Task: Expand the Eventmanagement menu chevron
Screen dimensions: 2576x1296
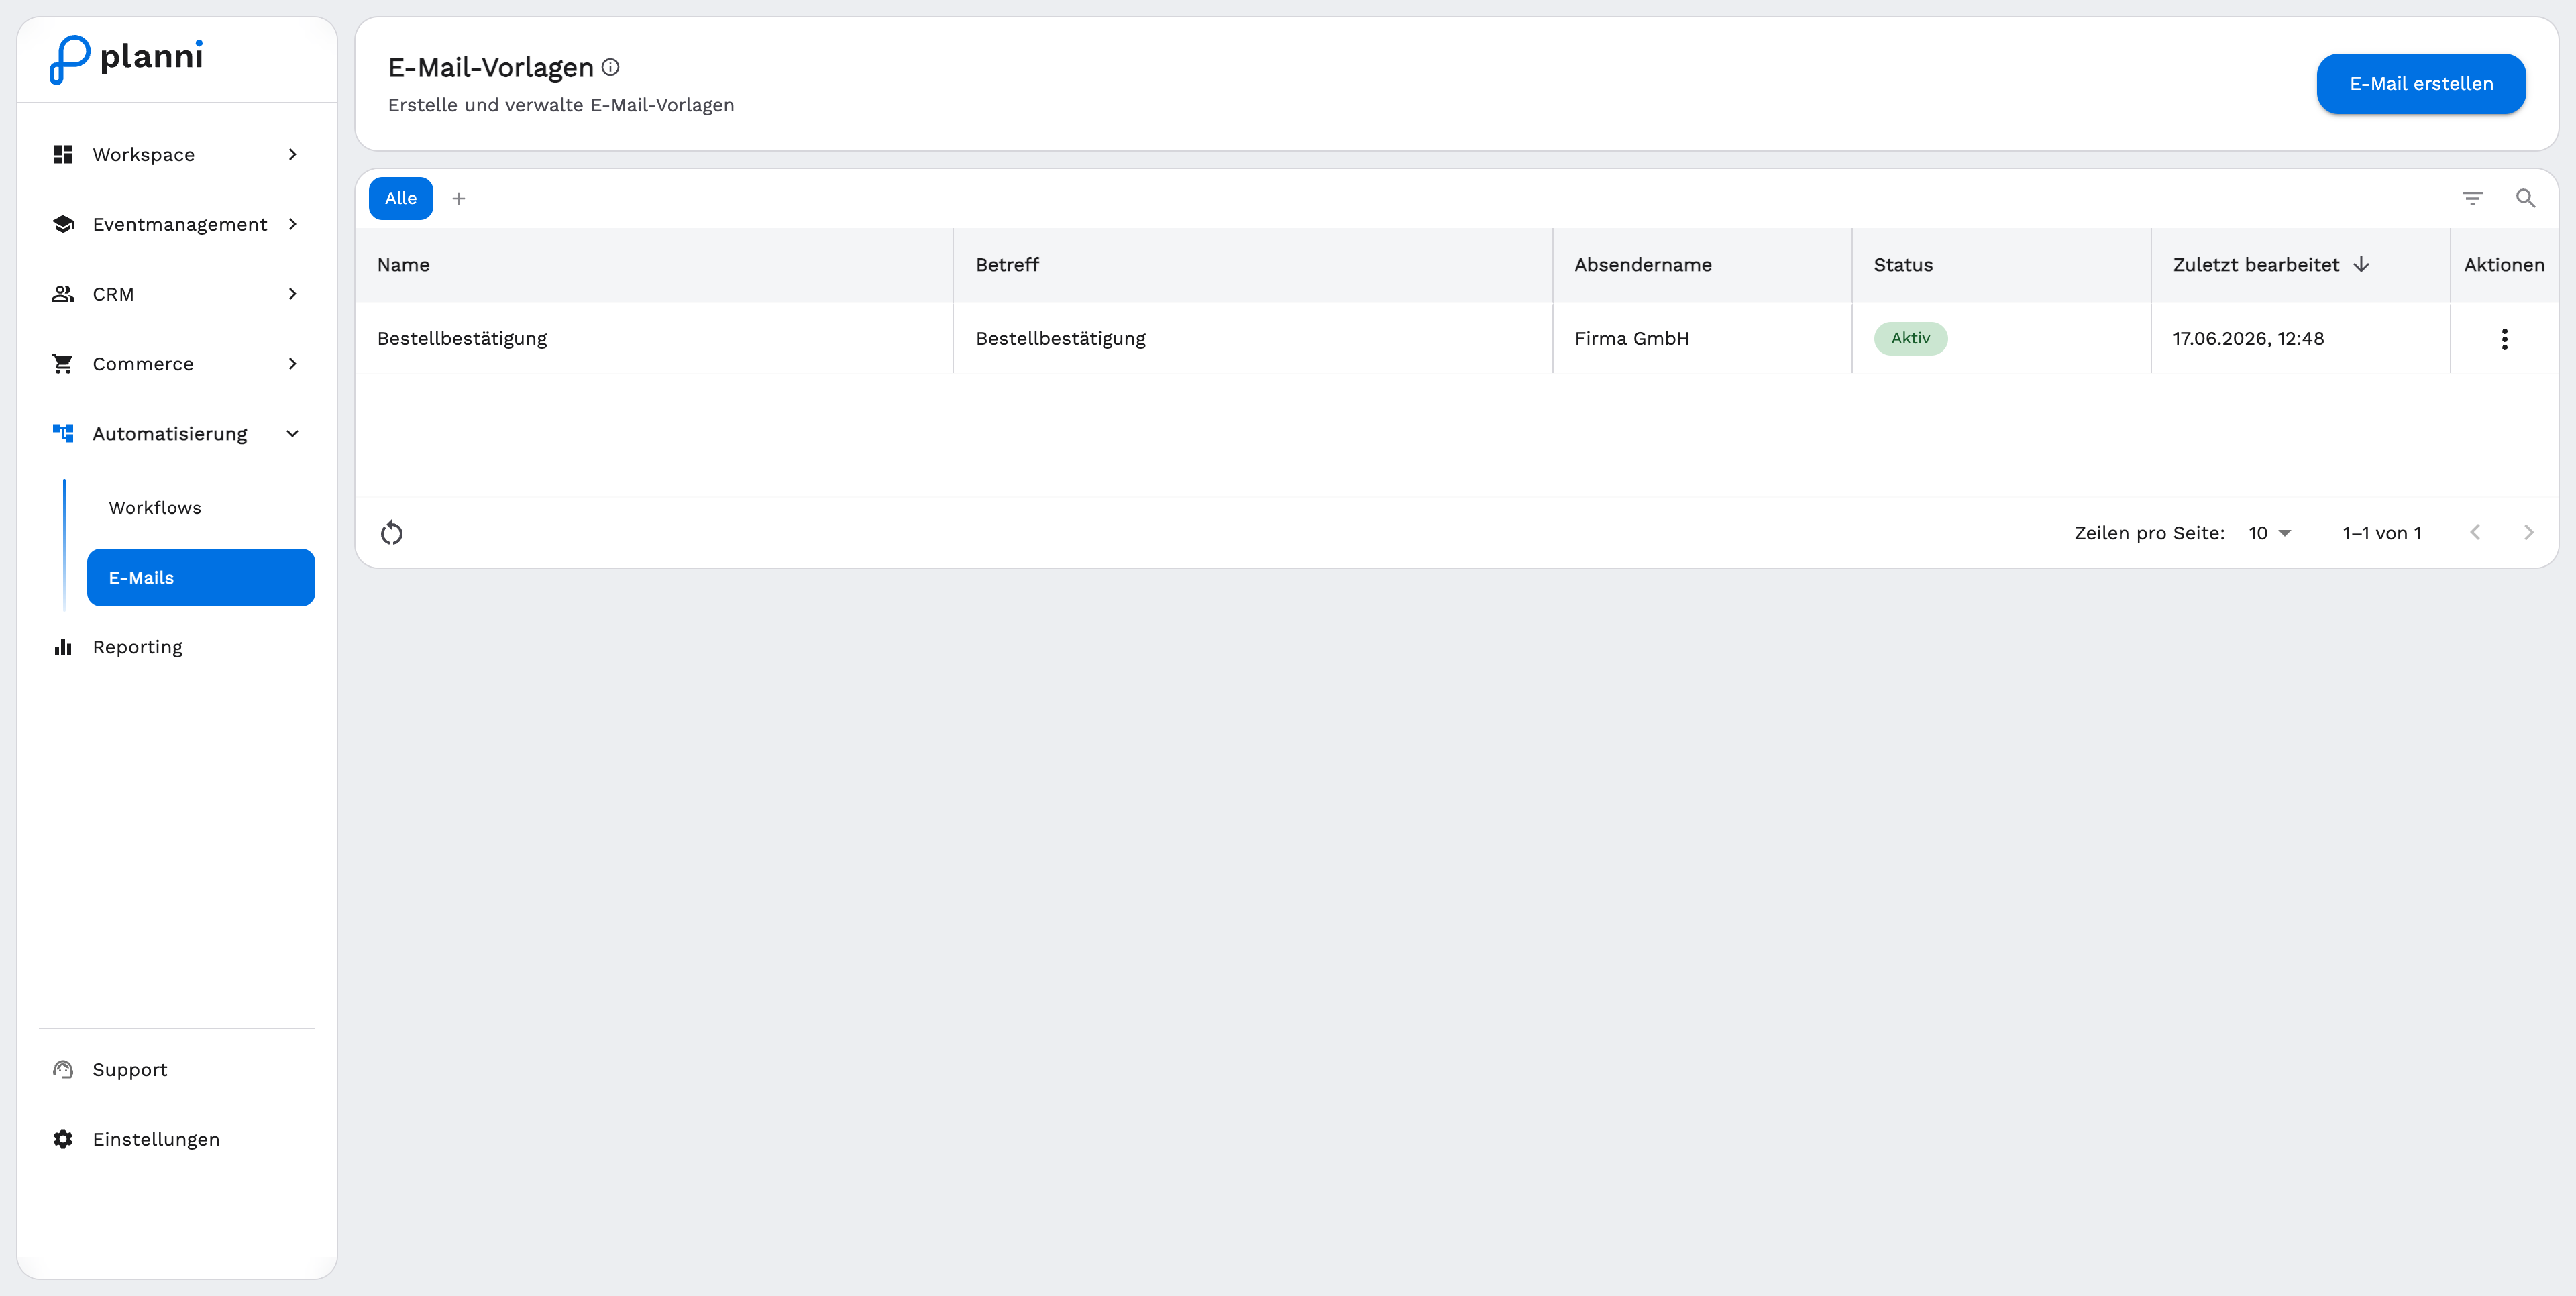Action: coord(293,224)
